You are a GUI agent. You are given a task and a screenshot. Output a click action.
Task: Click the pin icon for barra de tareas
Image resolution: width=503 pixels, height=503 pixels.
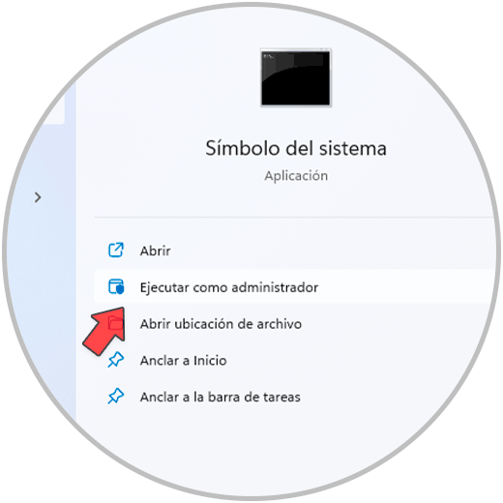point(116,397)
